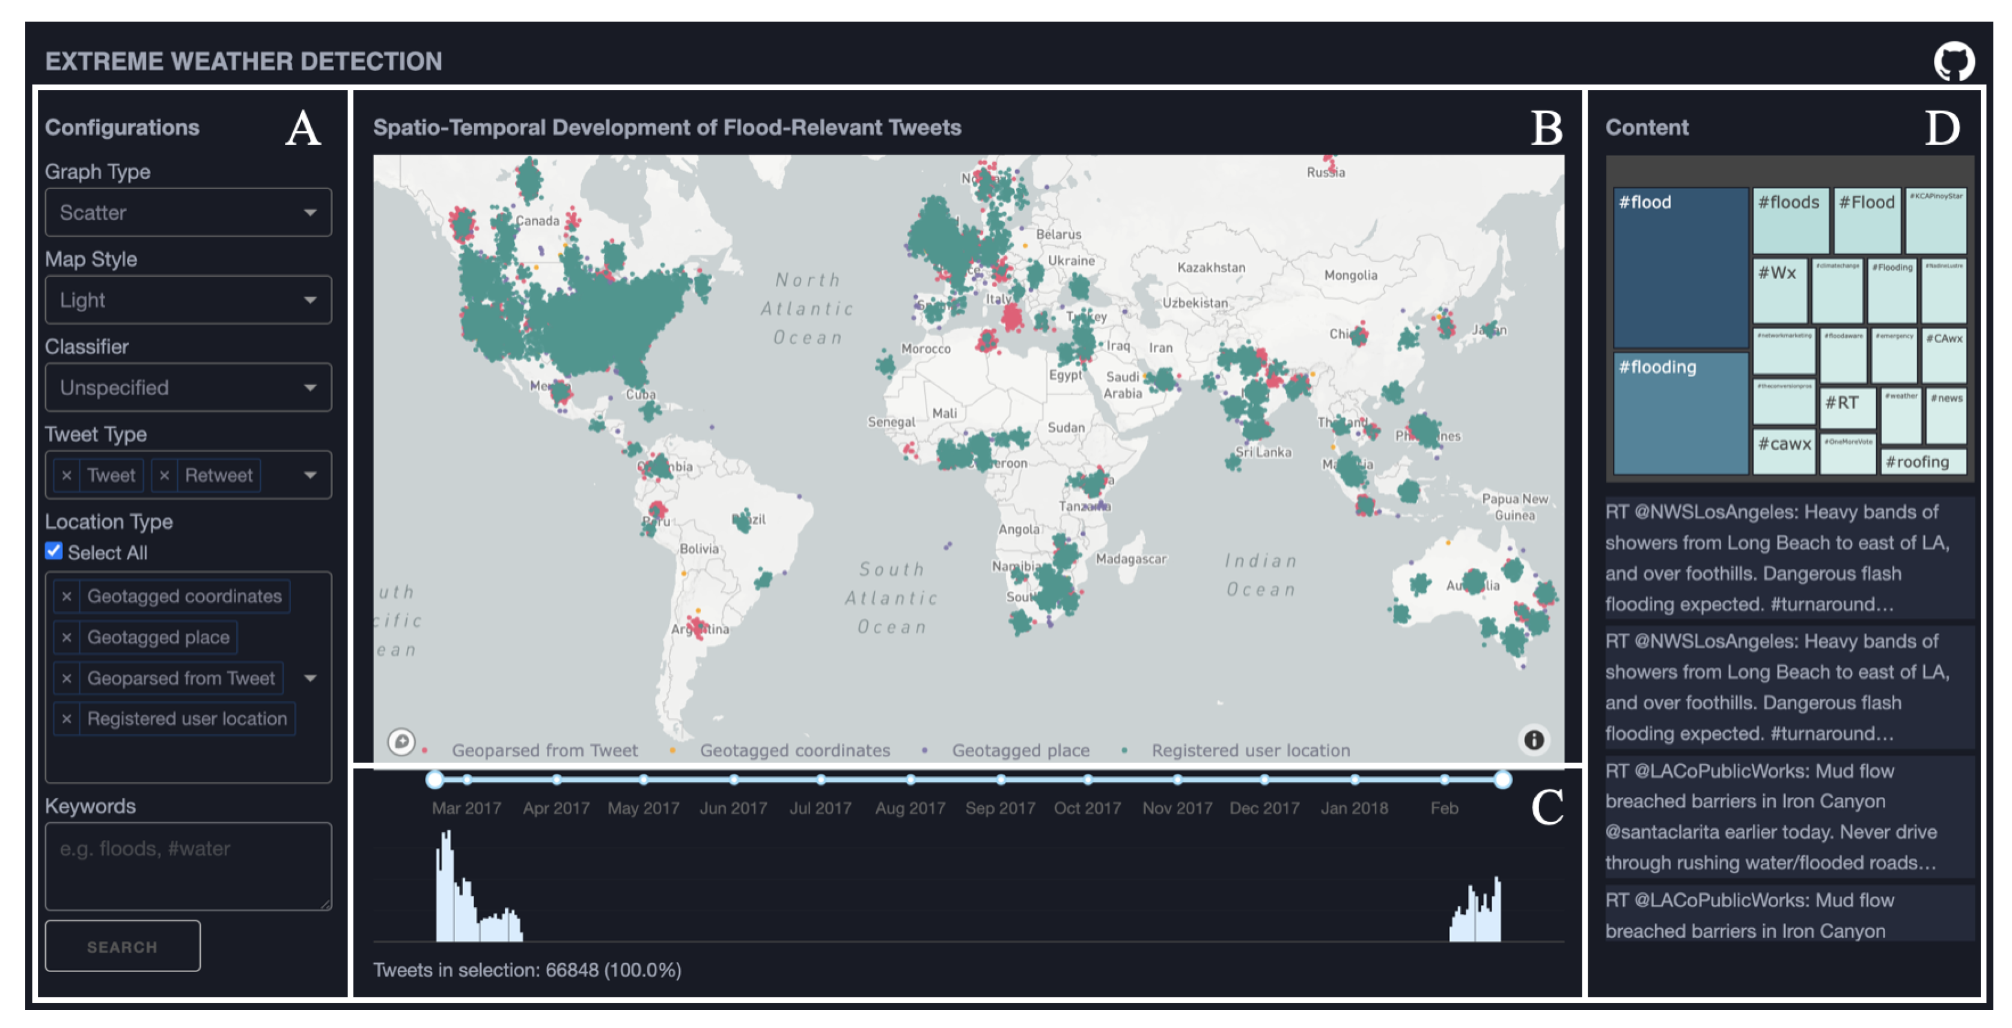Click the right handle of time slider
The image size is (2012, 1028).
(x=1502, y=779)
